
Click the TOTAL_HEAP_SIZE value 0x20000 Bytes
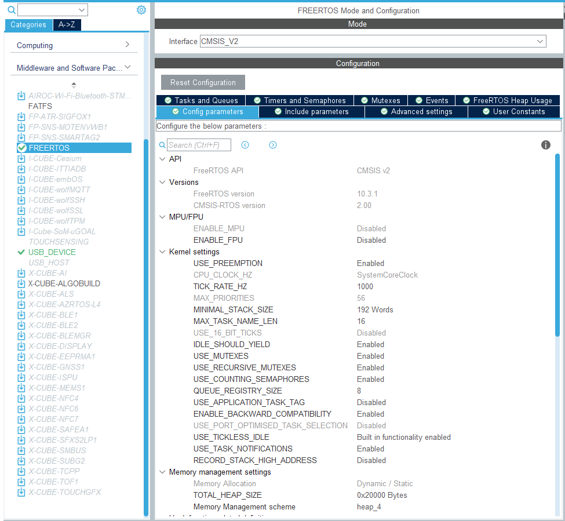click(x=382, y=495)
